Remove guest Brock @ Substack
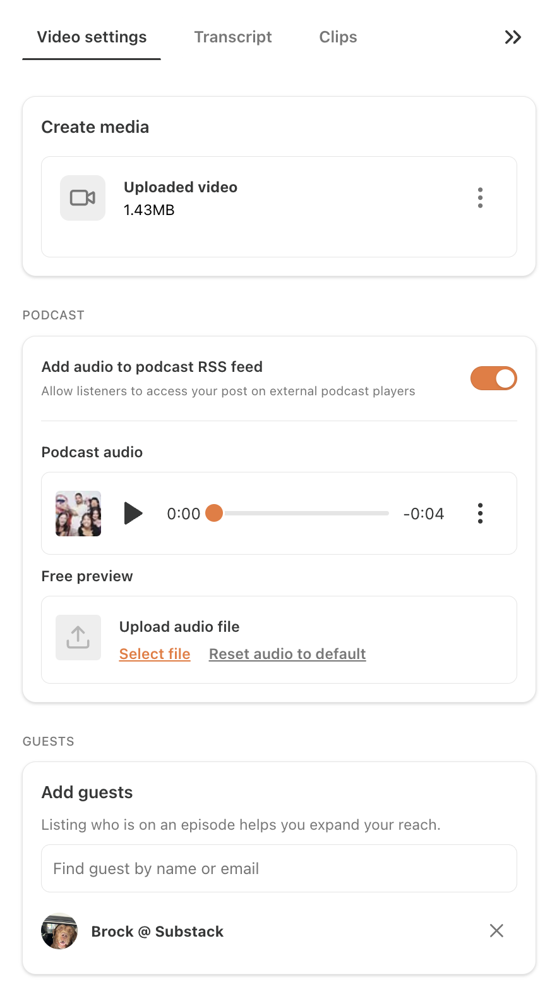 coord(497,930)
